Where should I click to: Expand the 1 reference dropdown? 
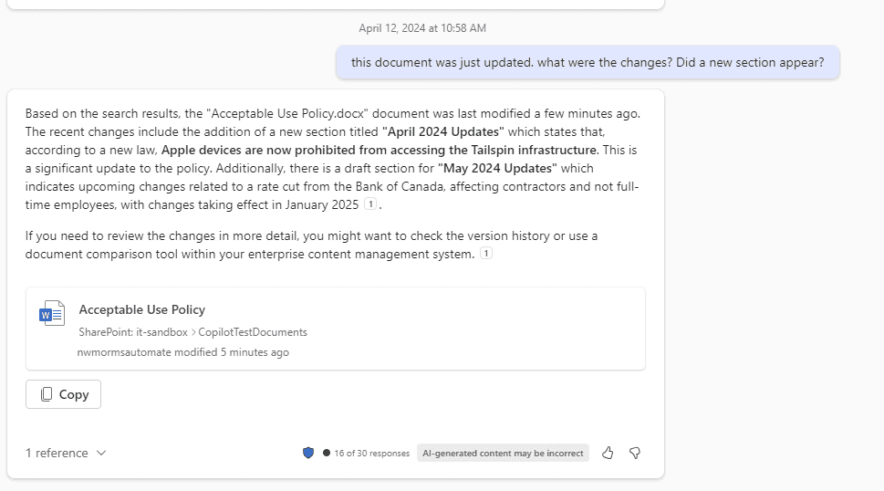tap(66, 453)
